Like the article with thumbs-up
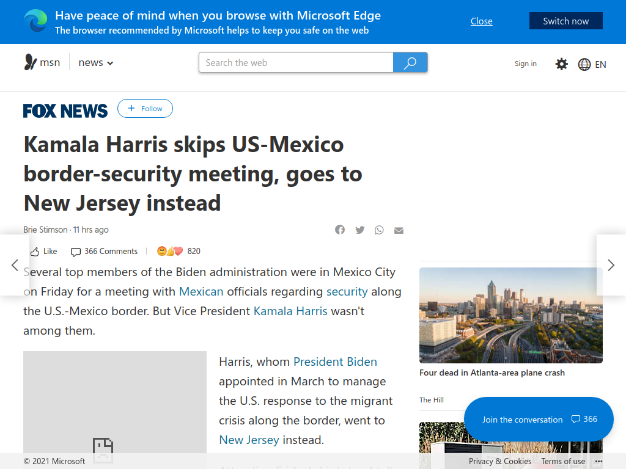This screenshot has height=469, width=626. (x=44, y=251)
